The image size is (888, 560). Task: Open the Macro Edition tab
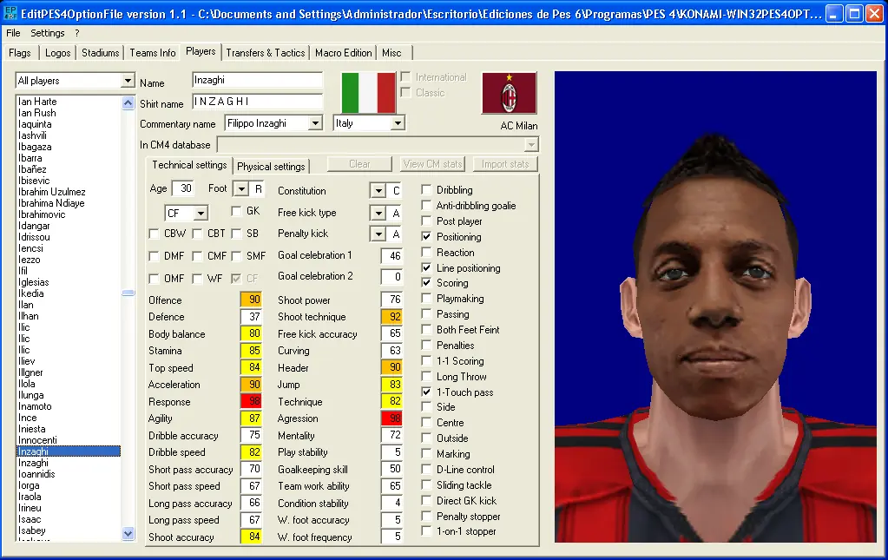point(343,53)
